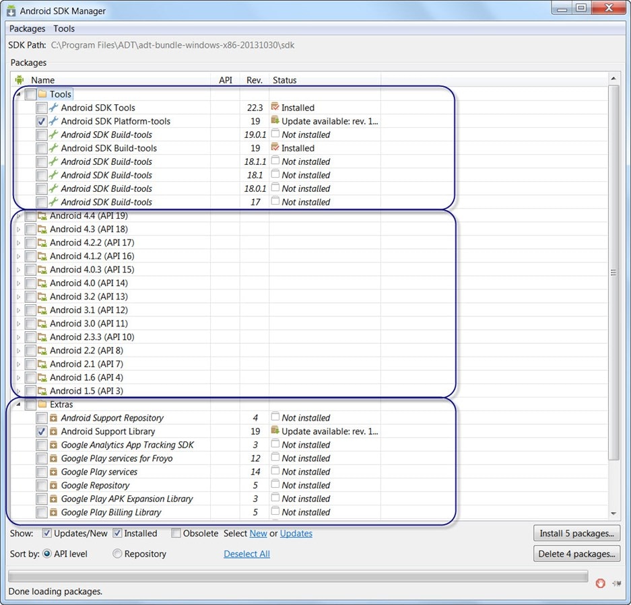
Task: Click the package icon for Google Play Billing Library
Action: 53,513
